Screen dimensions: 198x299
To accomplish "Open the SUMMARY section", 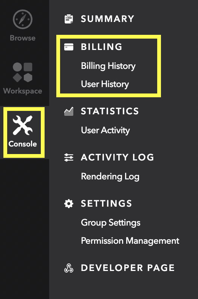I will click(108, 19).
